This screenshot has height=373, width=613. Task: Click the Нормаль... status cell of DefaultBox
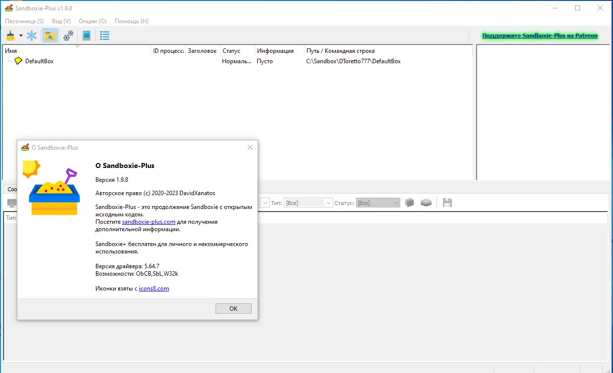pyautogui.click(x=237, y=61)
